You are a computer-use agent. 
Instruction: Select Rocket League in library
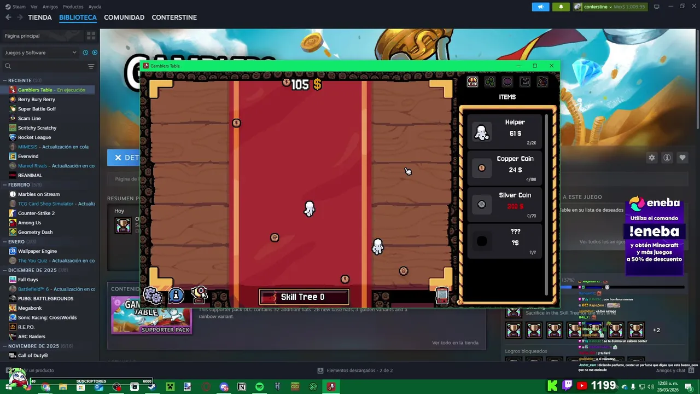coord(34,137)
